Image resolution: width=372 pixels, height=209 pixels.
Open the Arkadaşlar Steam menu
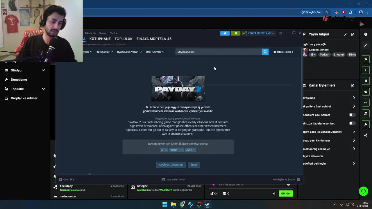coord(90,33)
